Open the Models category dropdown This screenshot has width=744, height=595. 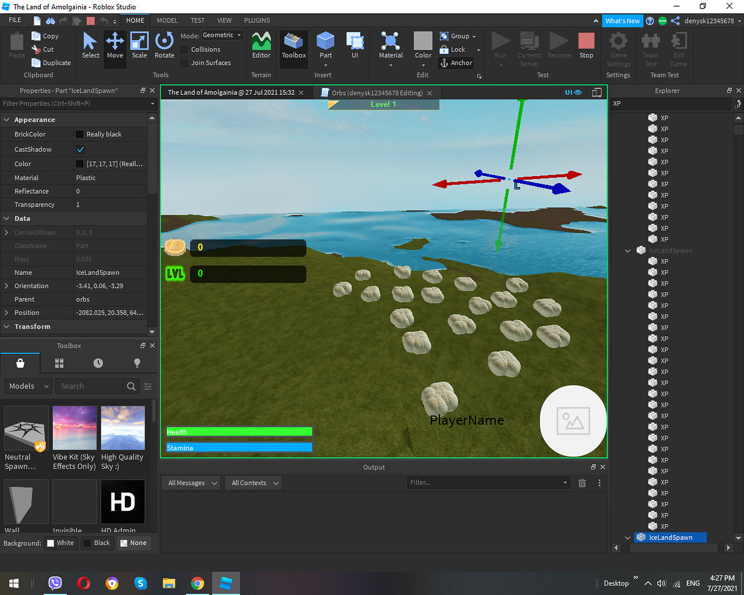[x=29, y=386]
